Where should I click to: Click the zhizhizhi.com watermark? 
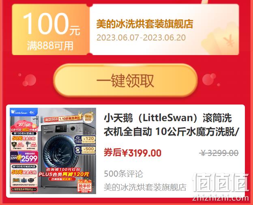[221, 198]
